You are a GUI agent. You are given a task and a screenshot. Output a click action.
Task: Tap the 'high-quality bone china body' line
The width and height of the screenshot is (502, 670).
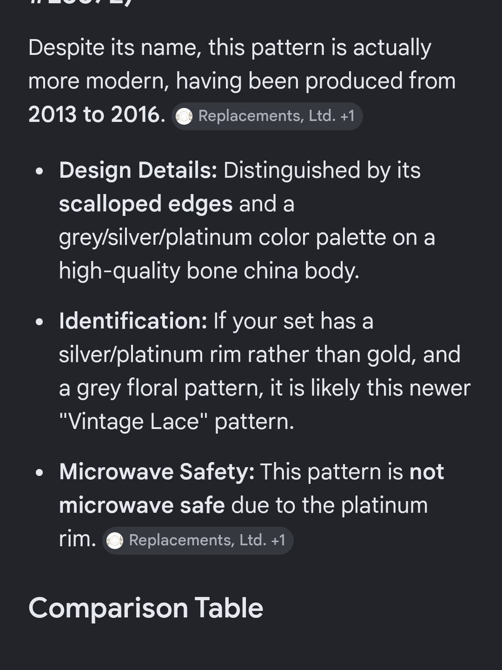(x=209, y=271)
